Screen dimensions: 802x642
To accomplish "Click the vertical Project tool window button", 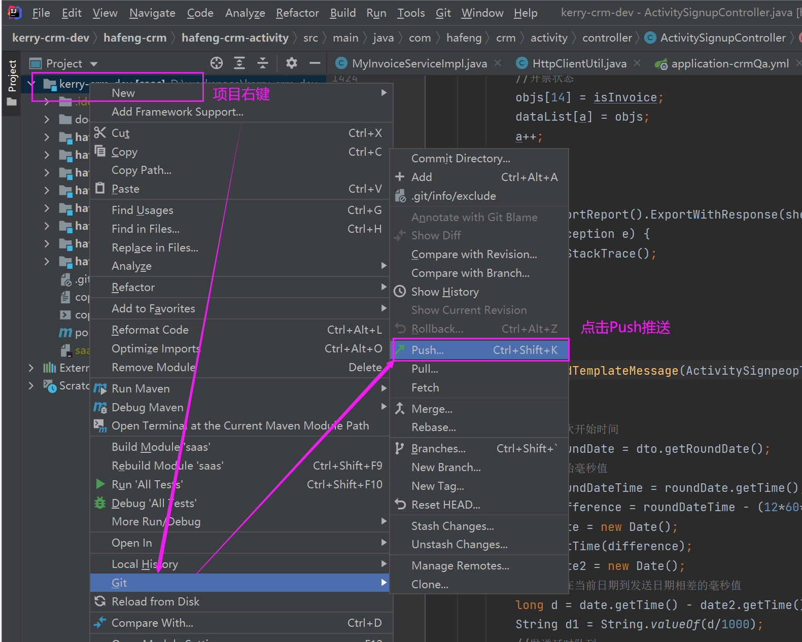I will (12, 83).
